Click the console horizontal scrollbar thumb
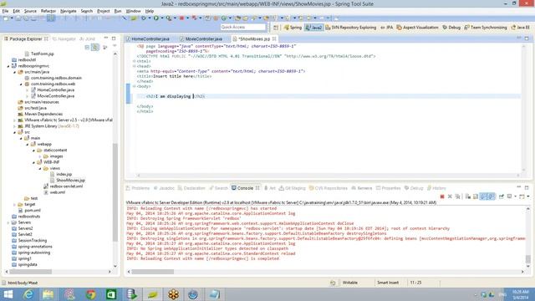 coord(152,272)
